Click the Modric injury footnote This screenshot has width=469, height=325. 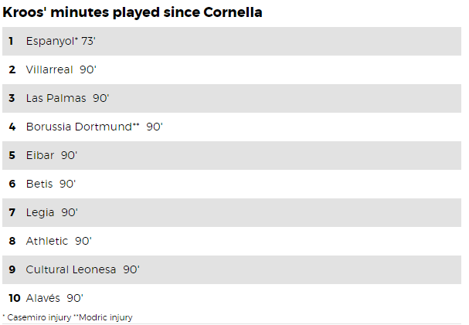(x=103, y=317)
